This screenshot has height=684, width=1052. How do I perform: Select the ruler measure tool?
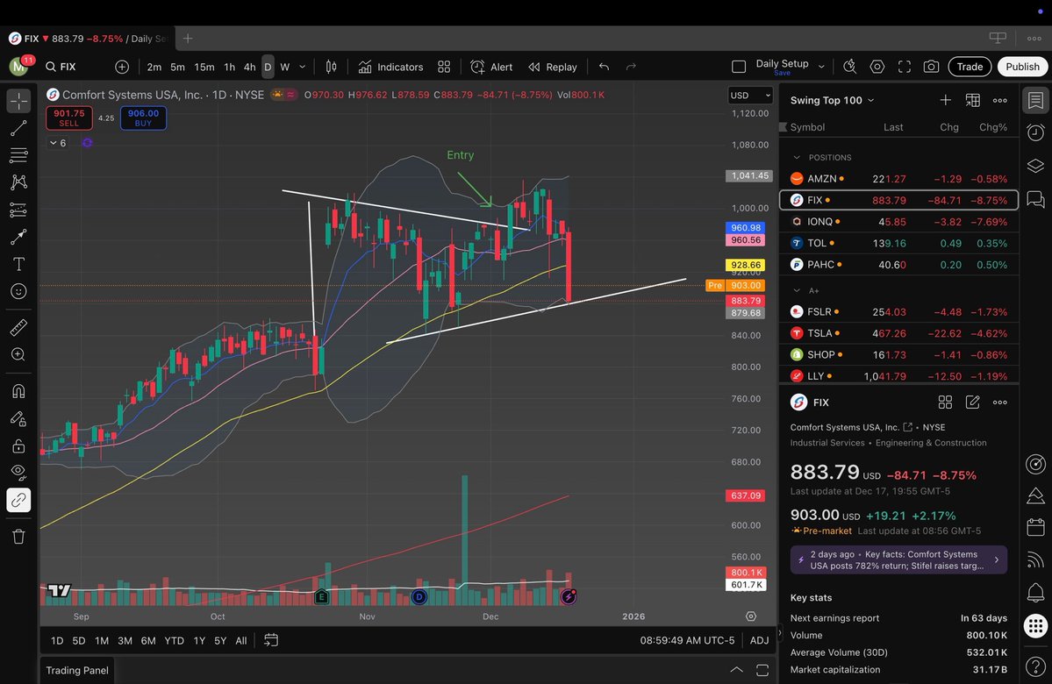point(18,327)
